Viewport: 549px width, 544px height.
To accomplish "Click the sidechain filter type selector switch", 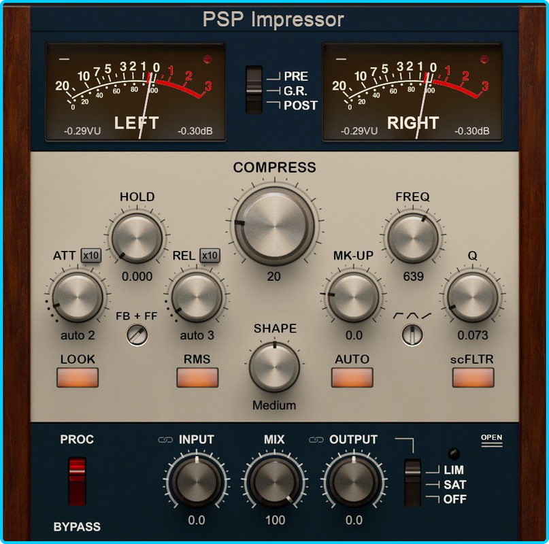I will point(412,335).
